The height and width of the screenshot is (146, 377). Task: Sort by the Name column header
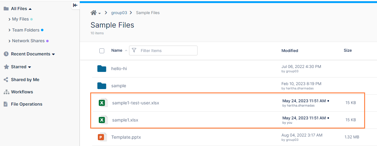[117, 51]
